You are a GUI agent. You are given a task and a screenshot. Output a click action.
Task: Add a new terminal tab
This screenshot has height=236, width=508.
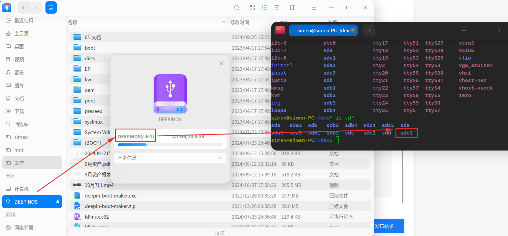[x=369, y=30]
